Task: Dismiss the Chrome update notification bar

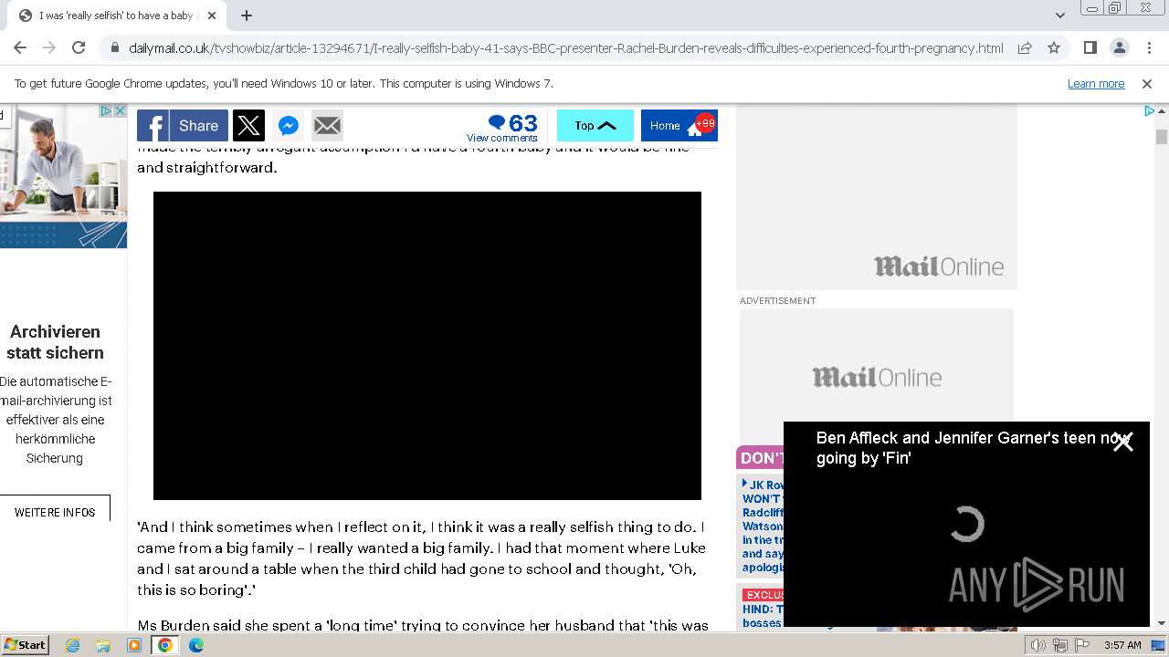Action: point(1147,83)
